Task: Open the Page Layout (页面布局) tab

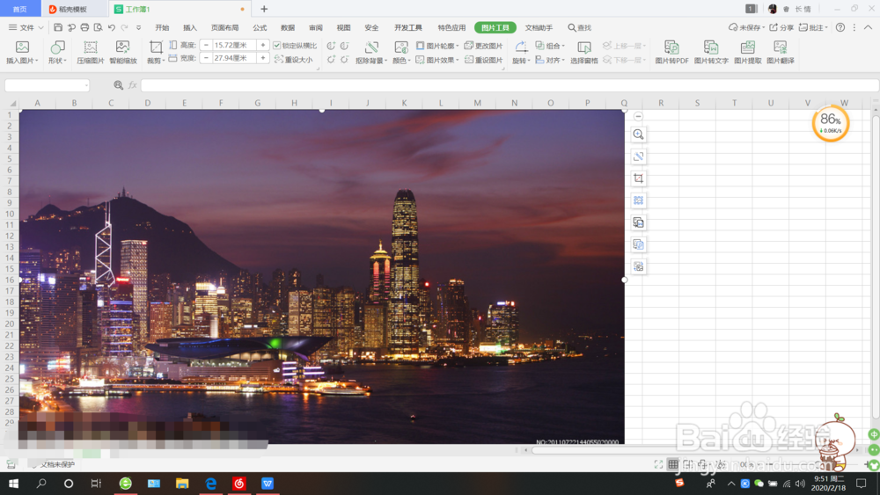Action: click(x=224, y=27)
